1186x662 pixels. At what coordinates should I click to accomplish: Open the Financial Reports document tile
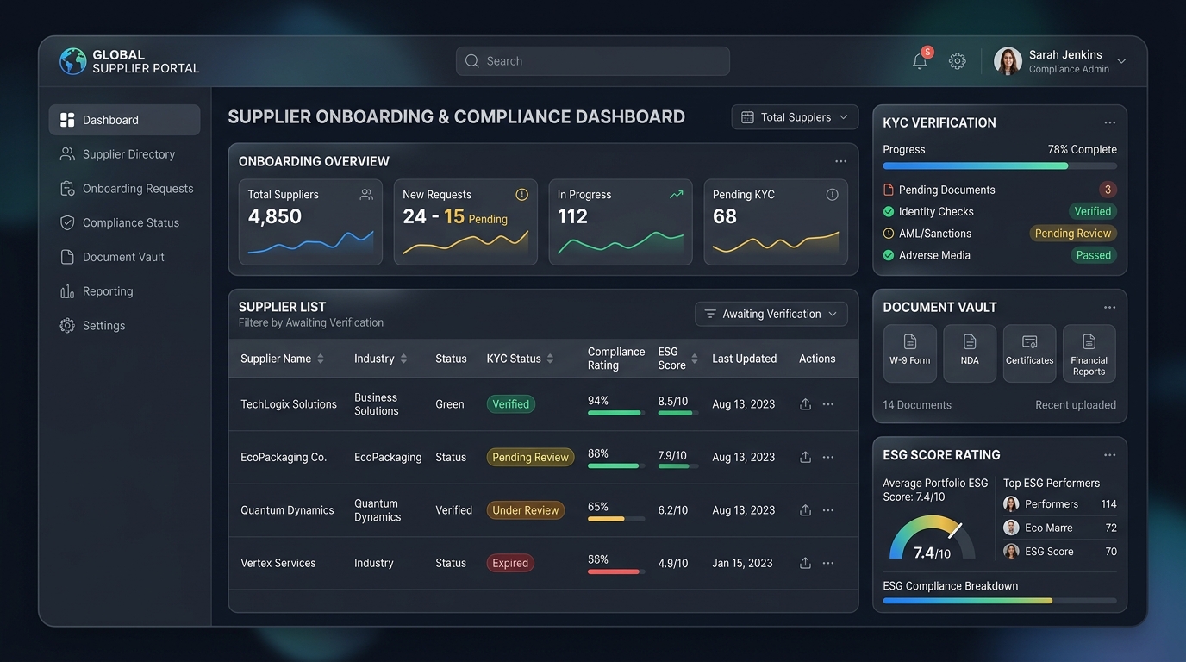pos(1089,353)
